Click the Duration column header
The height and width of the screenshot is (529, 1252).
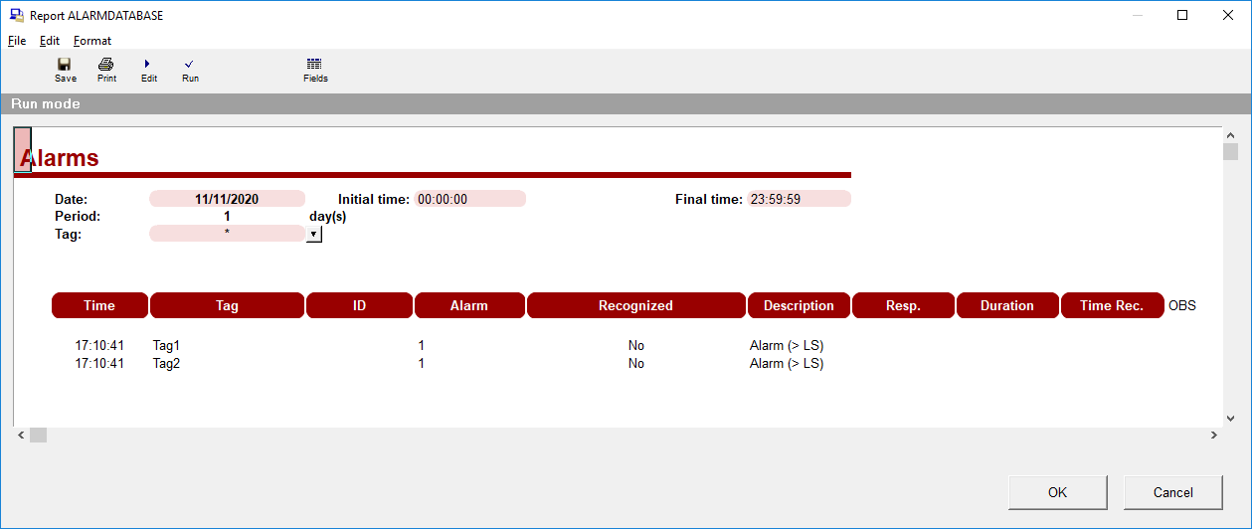1007,305
